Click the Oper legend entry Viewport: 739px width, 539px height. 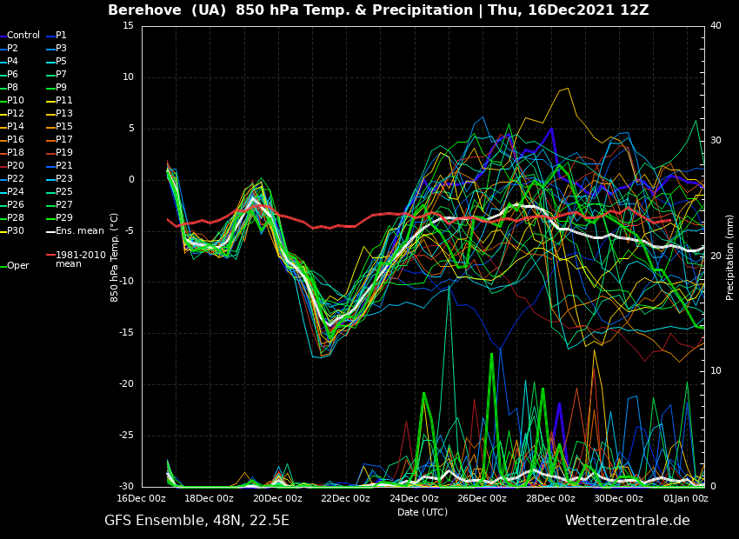[18, 266]
